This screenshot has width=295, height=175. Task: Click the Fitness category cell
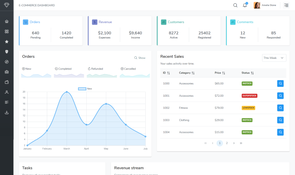183,108
